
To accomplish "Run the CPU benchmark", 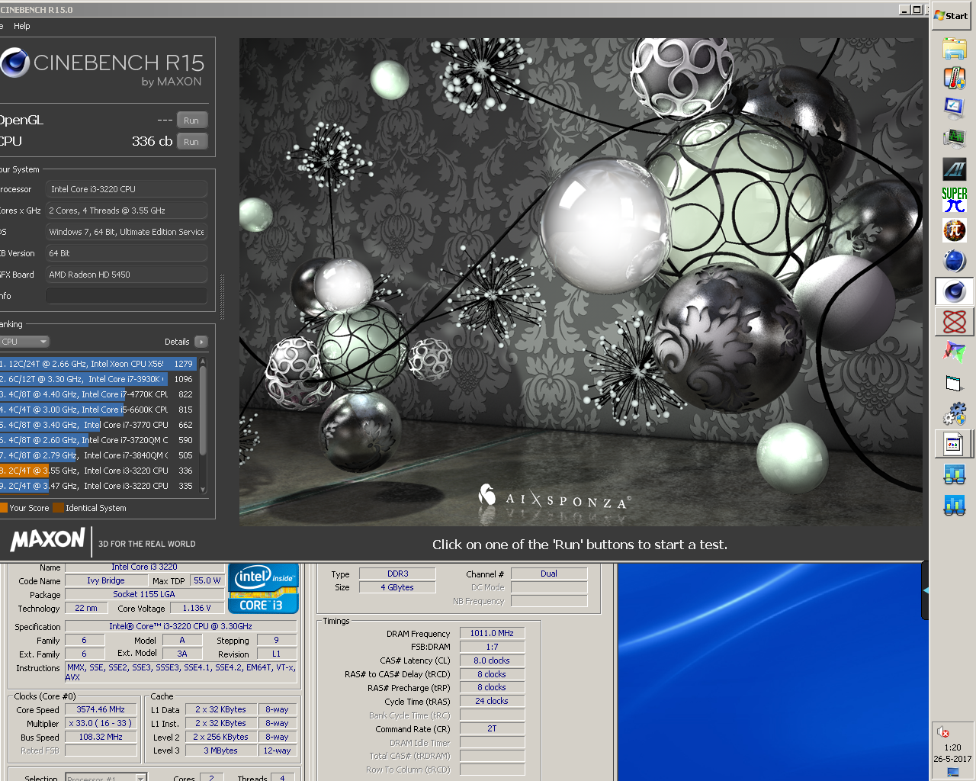I will coord(191,142).
